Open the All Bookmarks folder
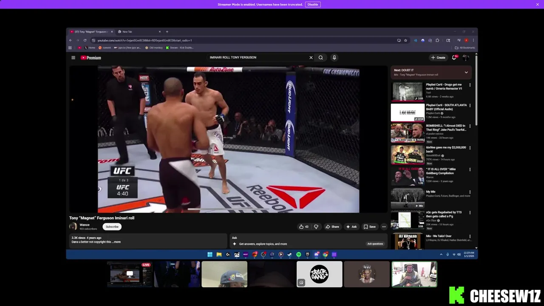This screenshot has height=306, width=544. click(465, 48)
